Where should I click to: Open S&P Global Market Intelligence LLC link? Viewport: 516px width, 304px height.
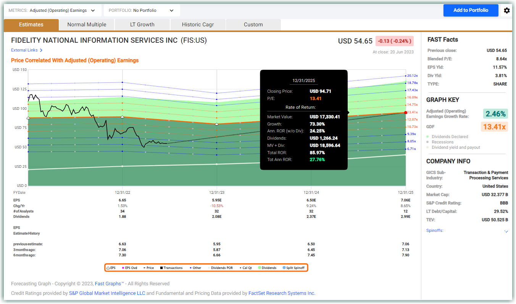pyautogui.click(x=107, y=293)
